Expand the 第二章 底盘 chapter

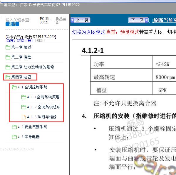point(21,57)
